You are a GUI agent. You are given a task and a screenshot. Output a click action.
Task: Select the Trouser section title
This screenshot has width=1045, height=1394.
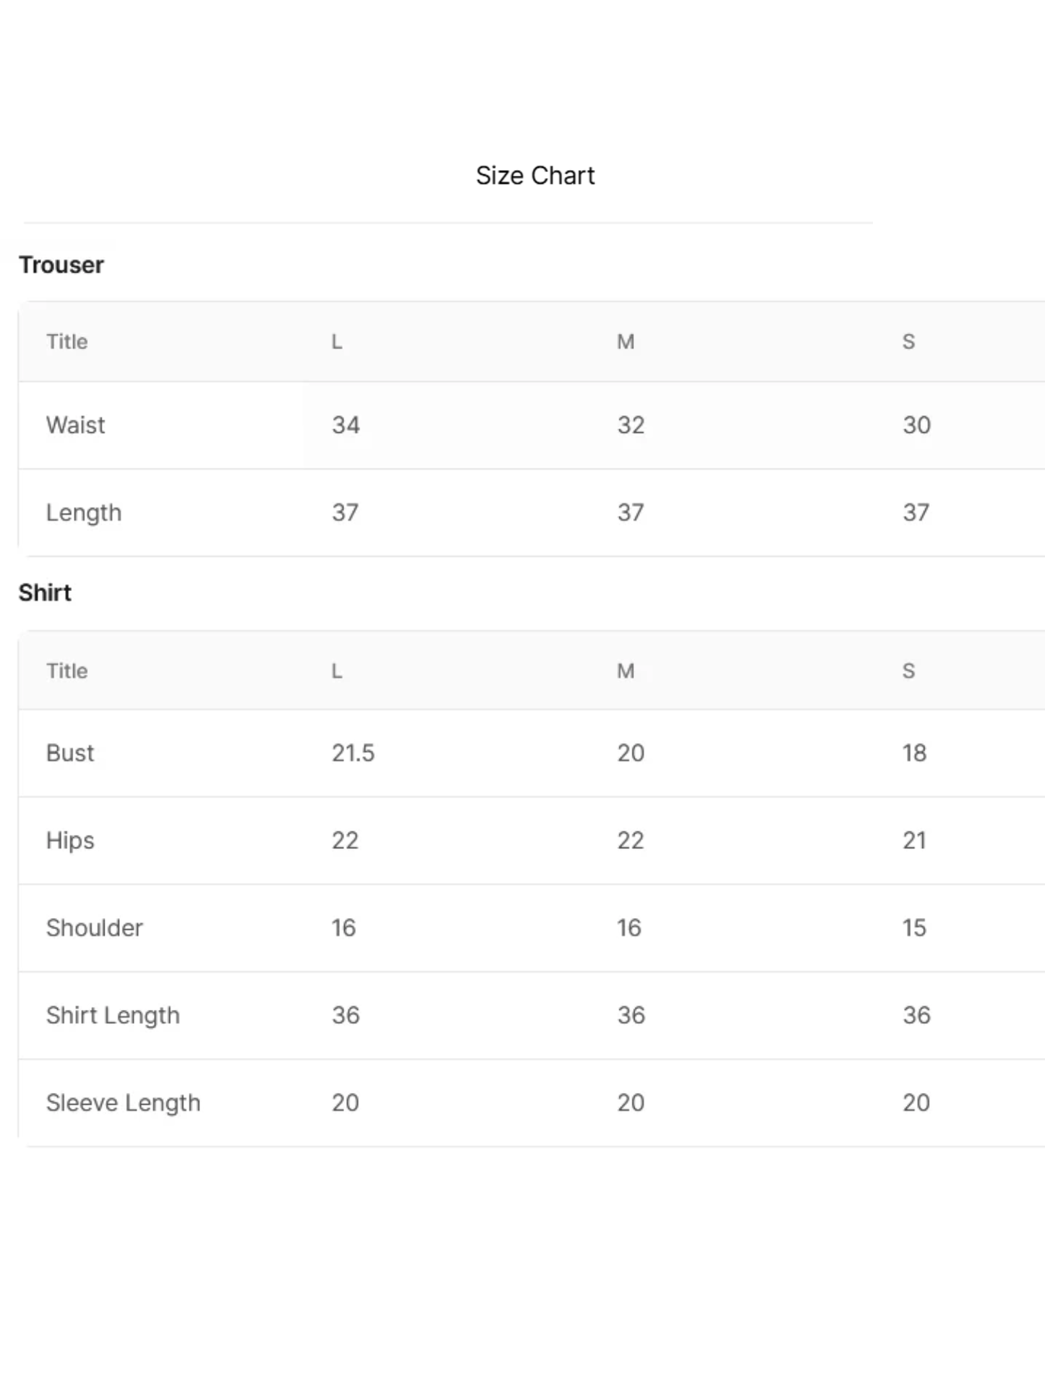click(61, 265)
